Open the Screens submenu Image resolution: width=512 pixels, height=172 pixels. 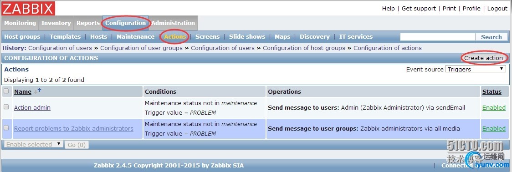click(207, 36)
